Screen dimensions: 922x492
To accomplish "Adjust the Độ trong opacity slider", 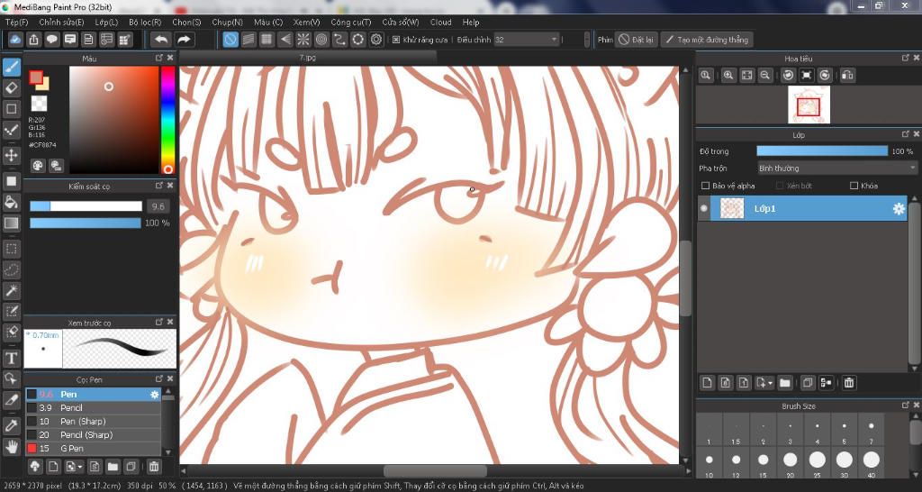I will [x=822, y=151].
